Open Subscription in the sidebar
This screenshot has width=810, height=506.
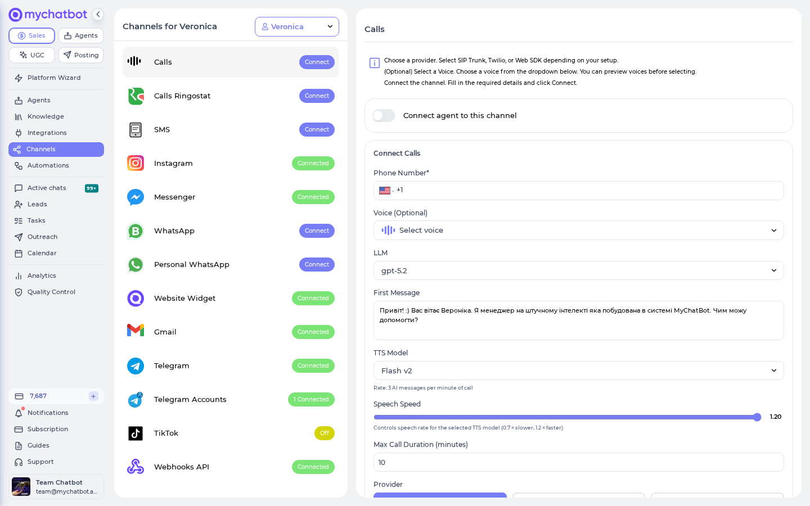tap(56, 430)
